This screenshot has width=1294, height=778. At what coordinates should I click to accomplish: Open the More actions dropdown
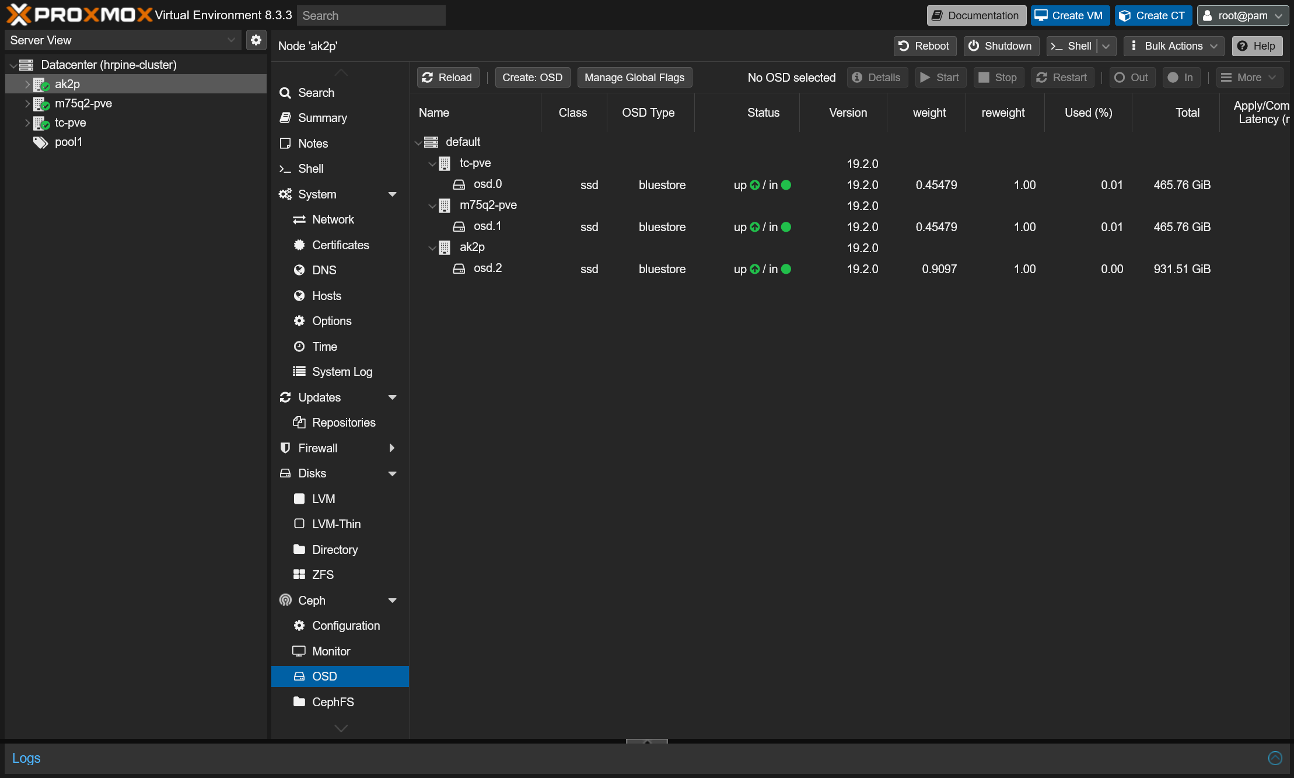pos(1248,77)
